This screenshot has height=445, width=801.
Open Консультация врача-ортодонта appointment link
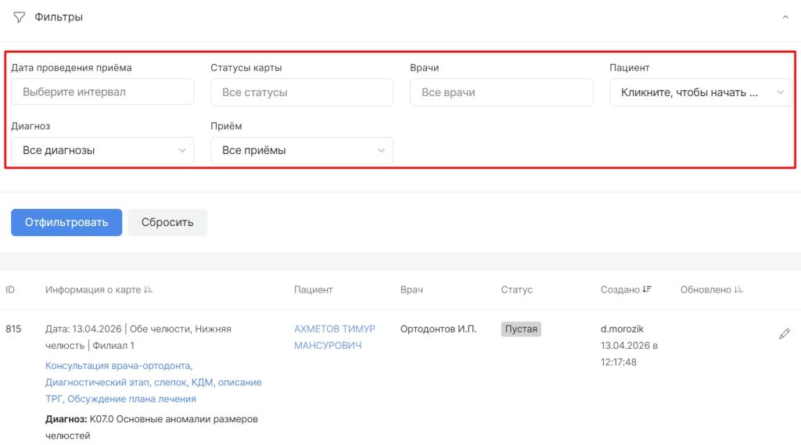point(119,365)
